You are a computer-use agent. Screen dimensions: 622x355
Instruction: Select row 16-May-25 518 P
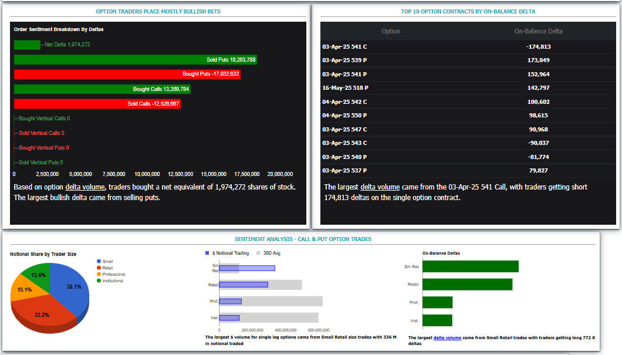point(468,87)
